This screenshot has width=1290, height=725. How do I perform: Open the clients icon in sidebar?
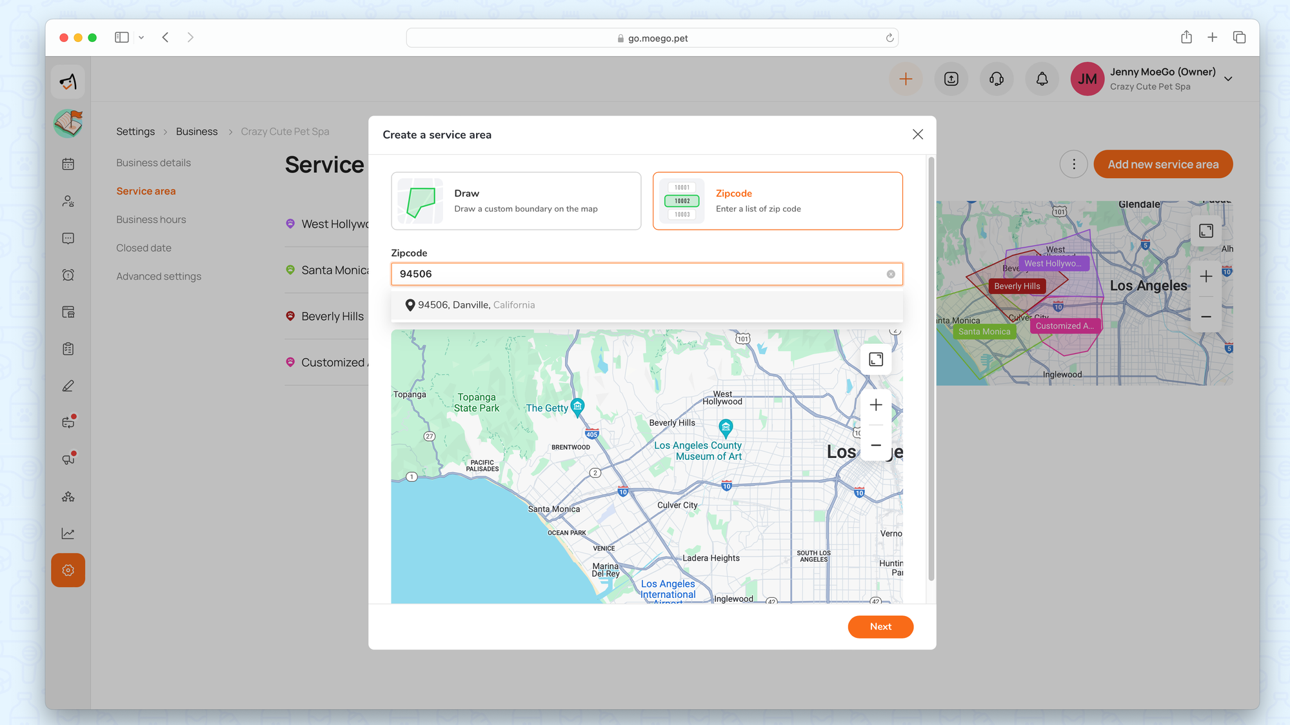[68, 201]
